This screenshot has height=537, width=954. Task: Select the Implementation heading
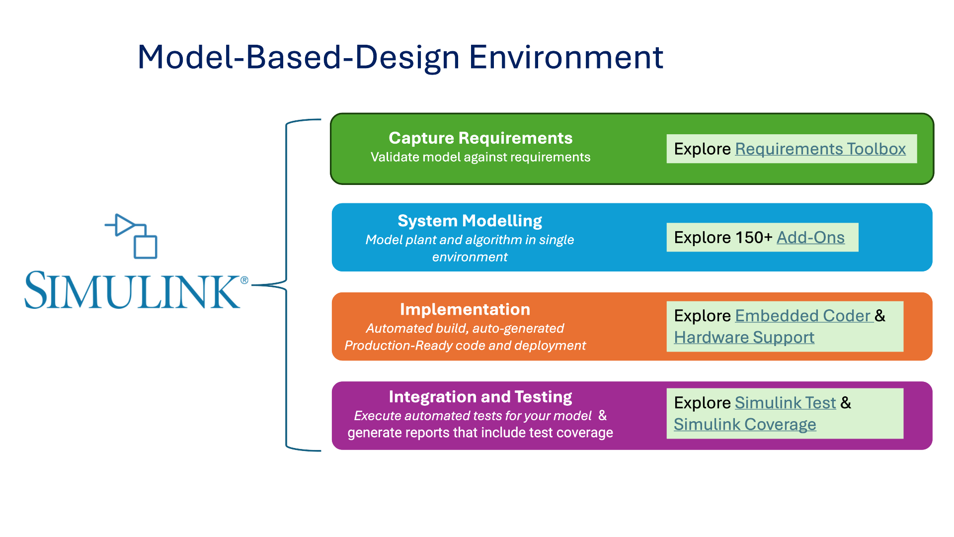465,309
